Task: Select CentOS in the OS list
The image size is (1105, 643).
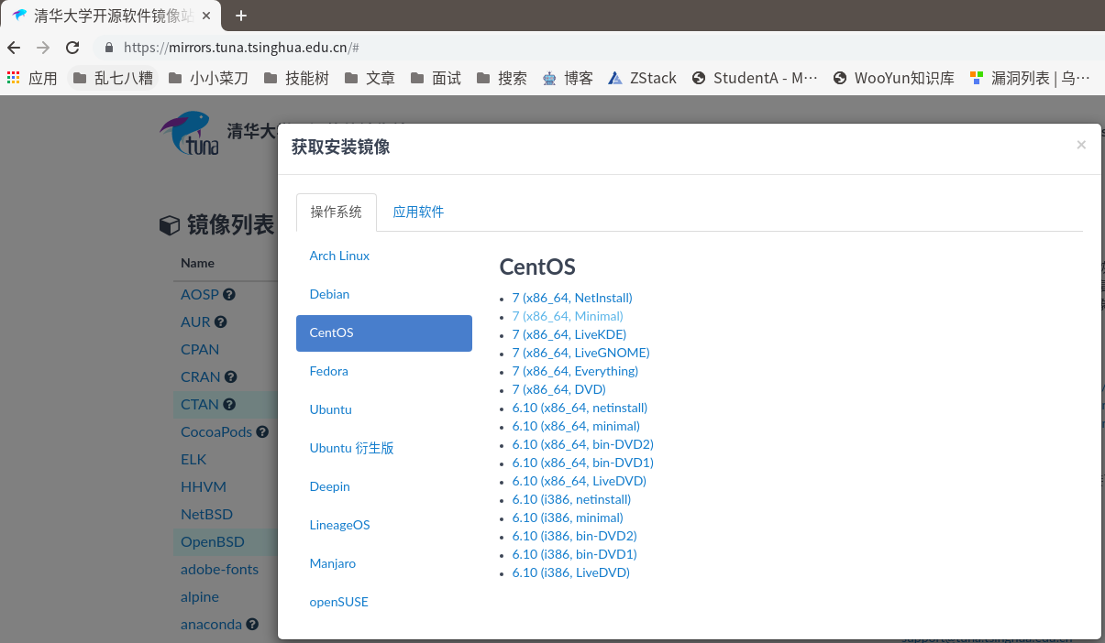Action: pos(384,333)
